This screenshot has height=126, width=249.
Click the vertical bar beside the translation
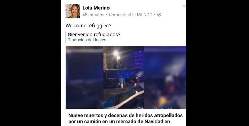coord(66,37)
